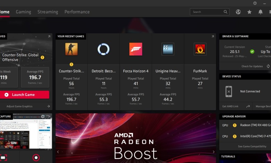Select the FurMark game title
This screenshot has width=271, height=163.
tap(200, 71)
